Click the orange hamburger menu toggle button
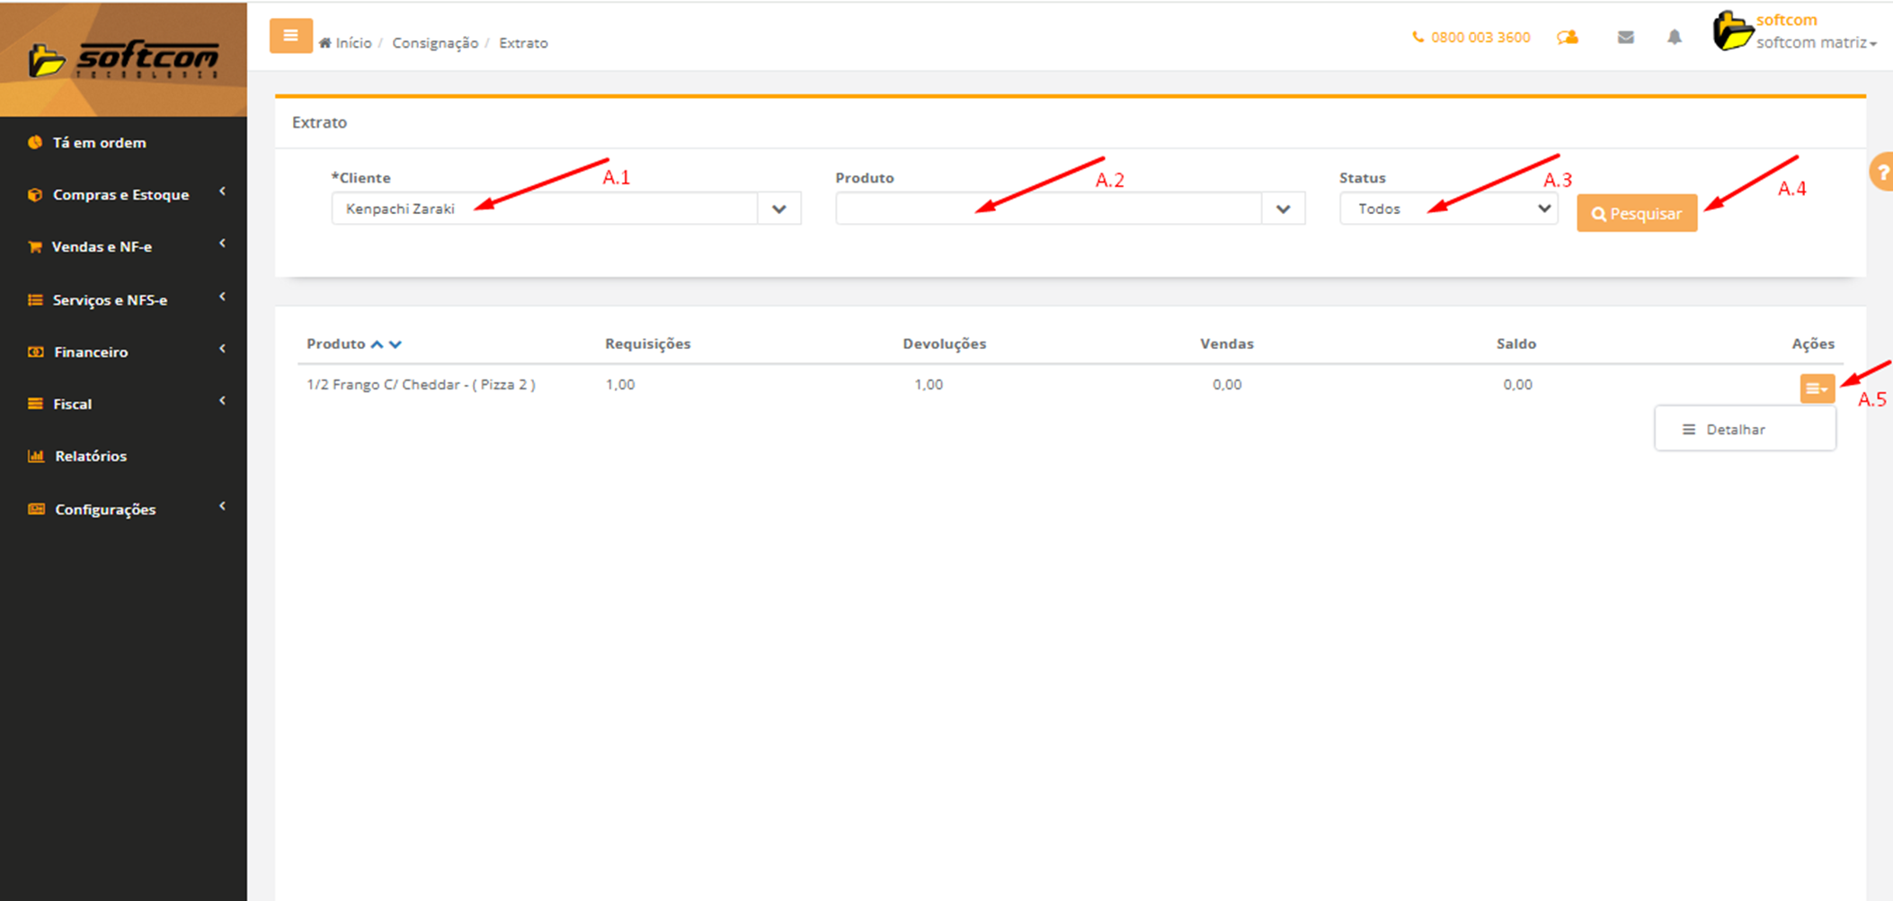1893x901 pixels. pos(290,36)
